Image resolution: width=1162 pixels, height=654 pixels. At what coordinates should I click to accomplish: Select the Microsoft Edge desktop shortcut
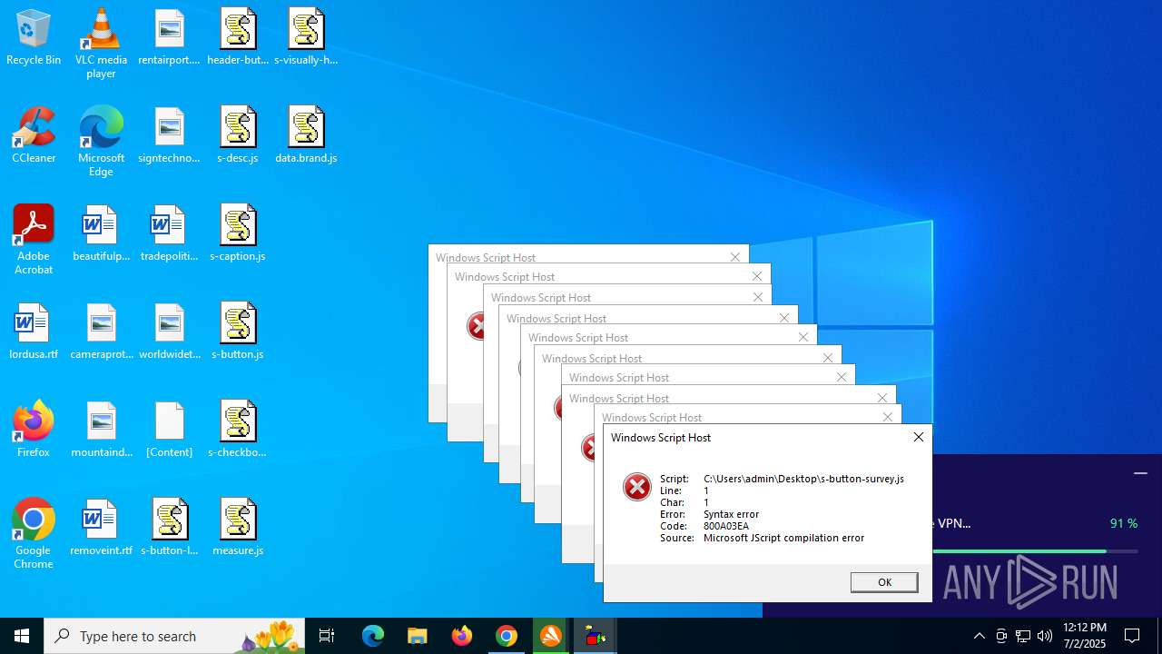point(101,142)
